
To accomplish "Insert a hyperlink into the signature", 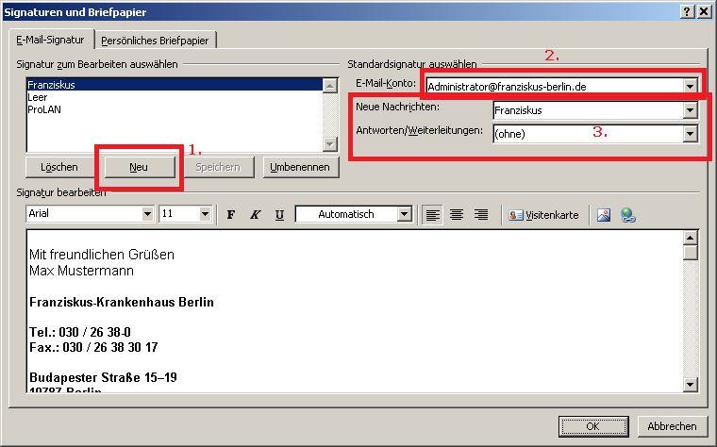I will [627, 215].
